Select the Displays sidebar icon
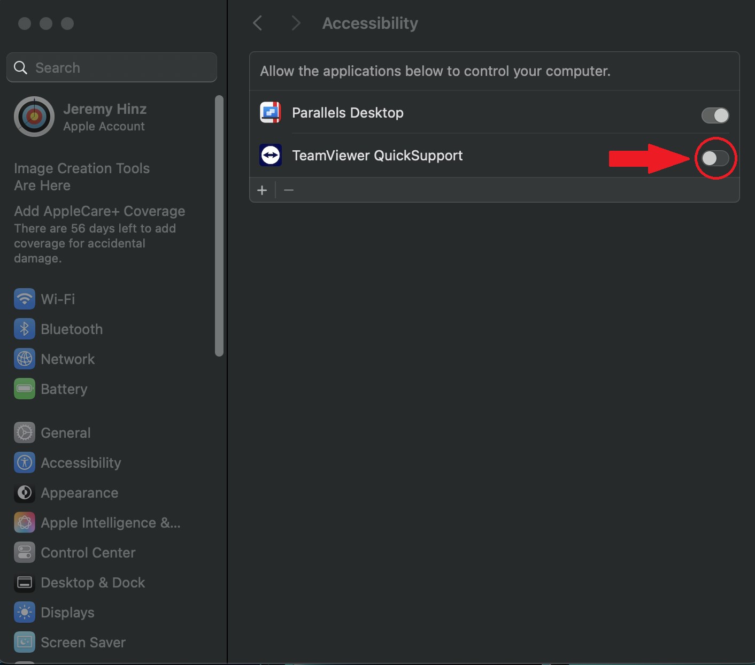 pyautogui.click(x=25, y=612)
